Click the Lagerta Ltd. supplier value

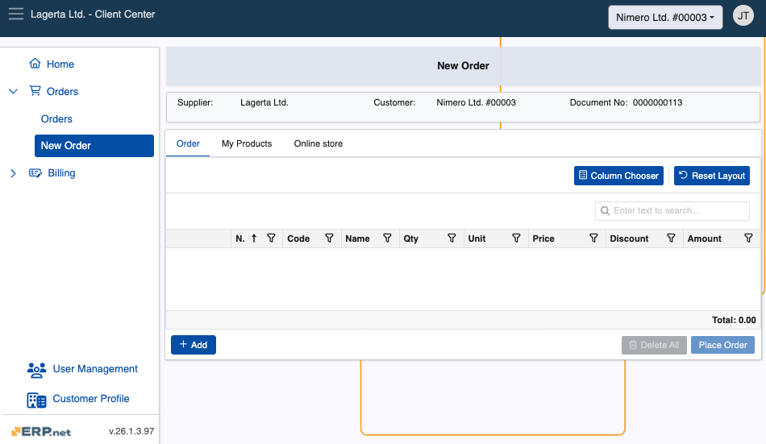[x=264, y=102]
